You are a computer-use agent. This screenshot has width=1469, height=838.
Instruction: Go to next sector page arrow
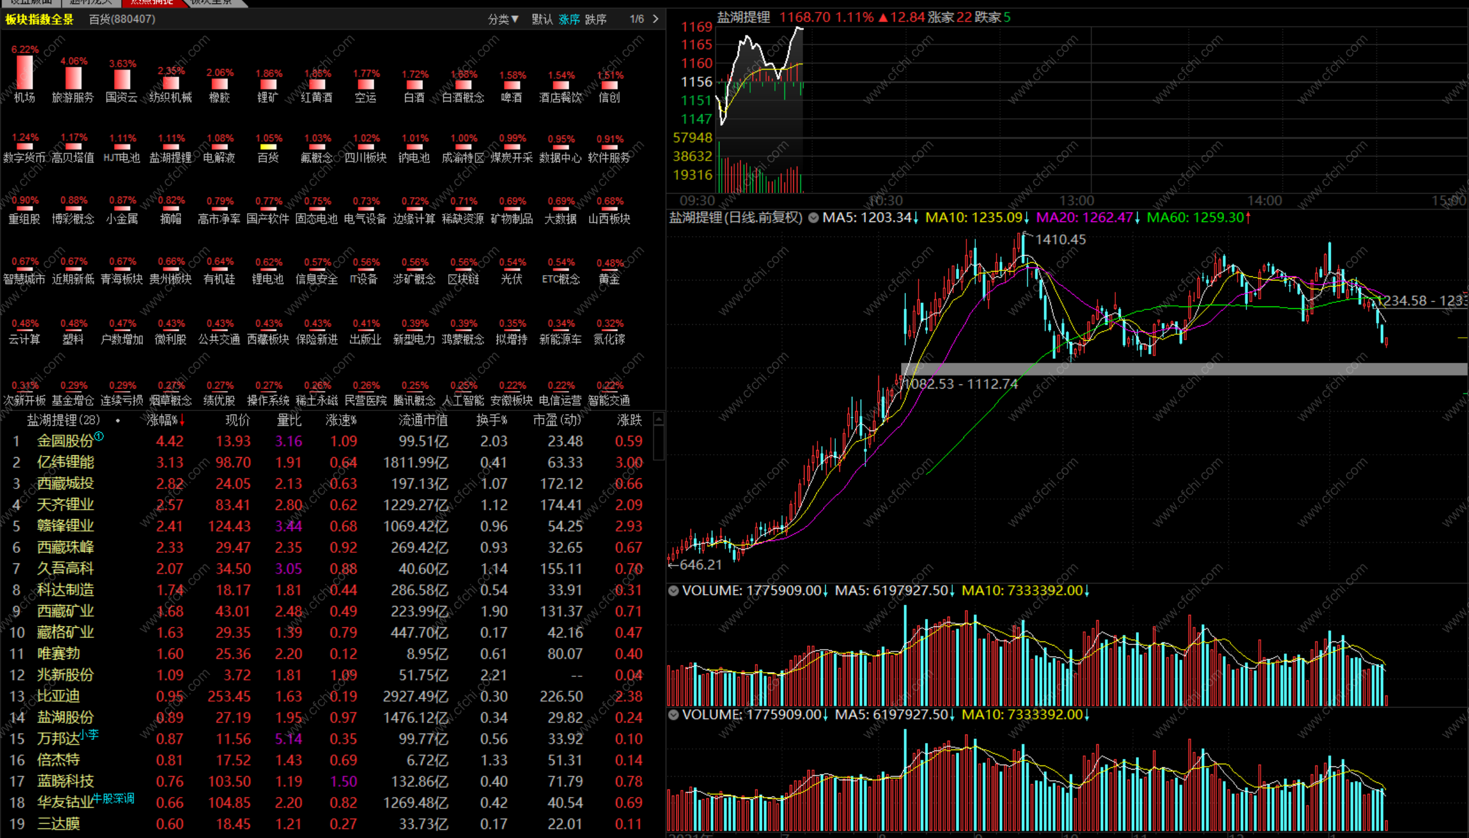tap(656, 19)
